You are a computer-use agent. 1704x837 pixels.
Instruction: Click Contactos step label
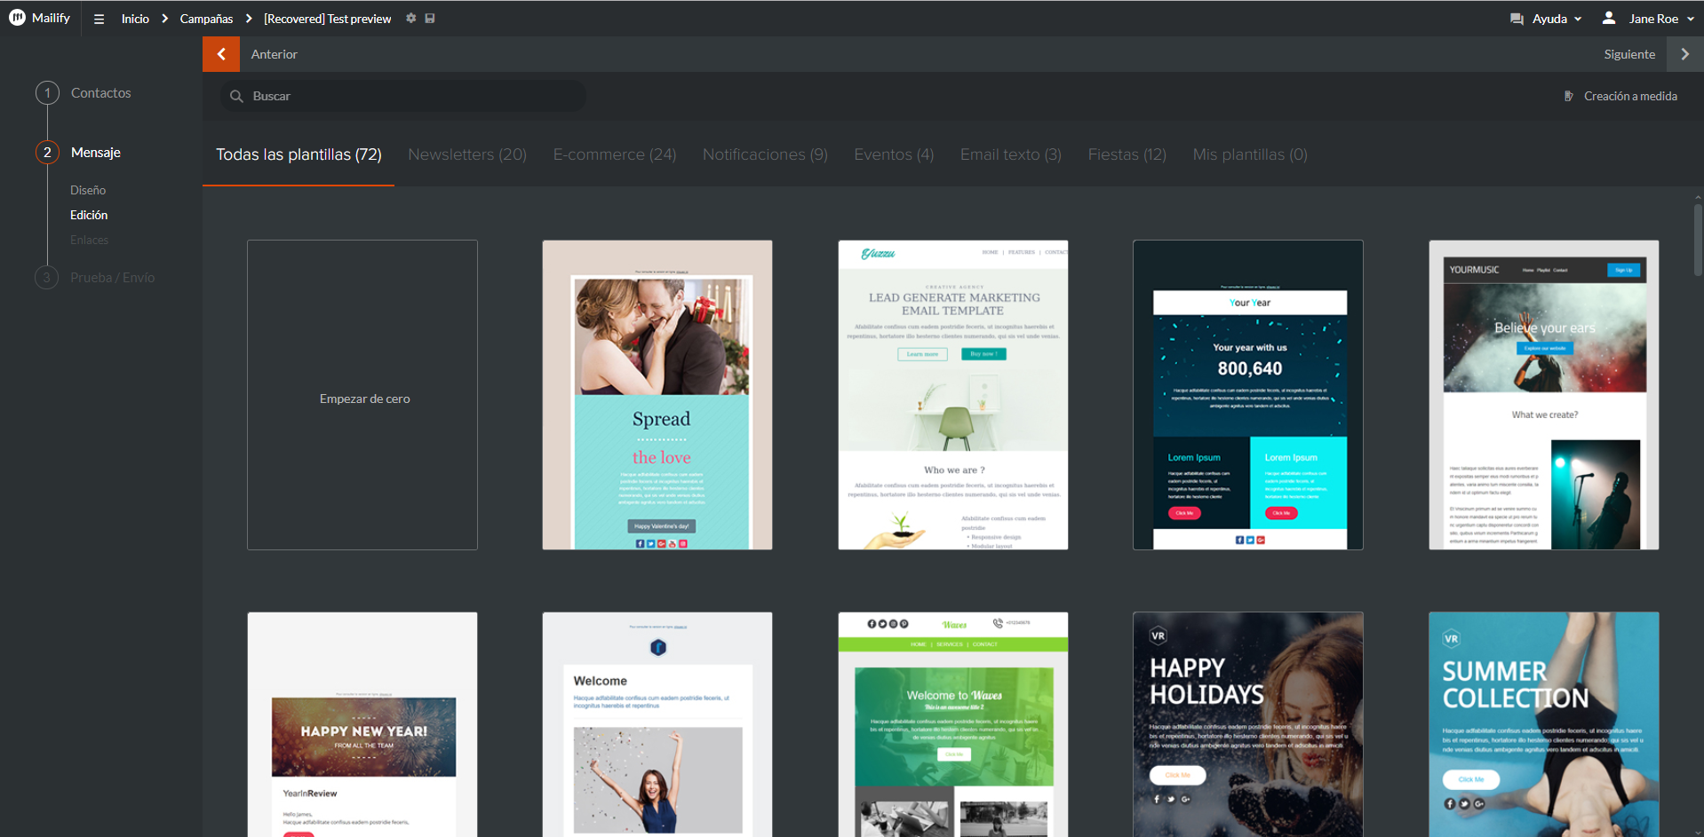point(101,93)
